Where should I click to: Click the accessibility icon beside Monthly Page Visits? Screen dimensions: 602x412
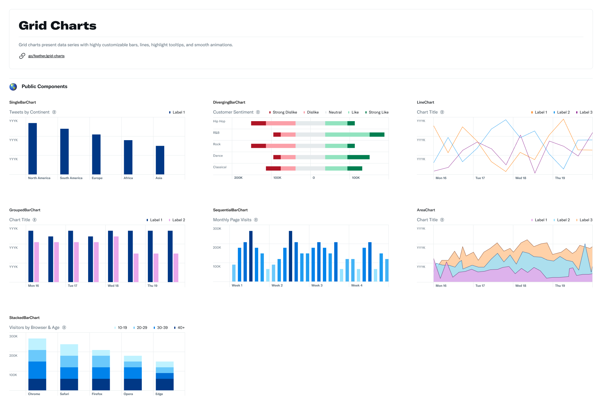(x=256, y=220)
